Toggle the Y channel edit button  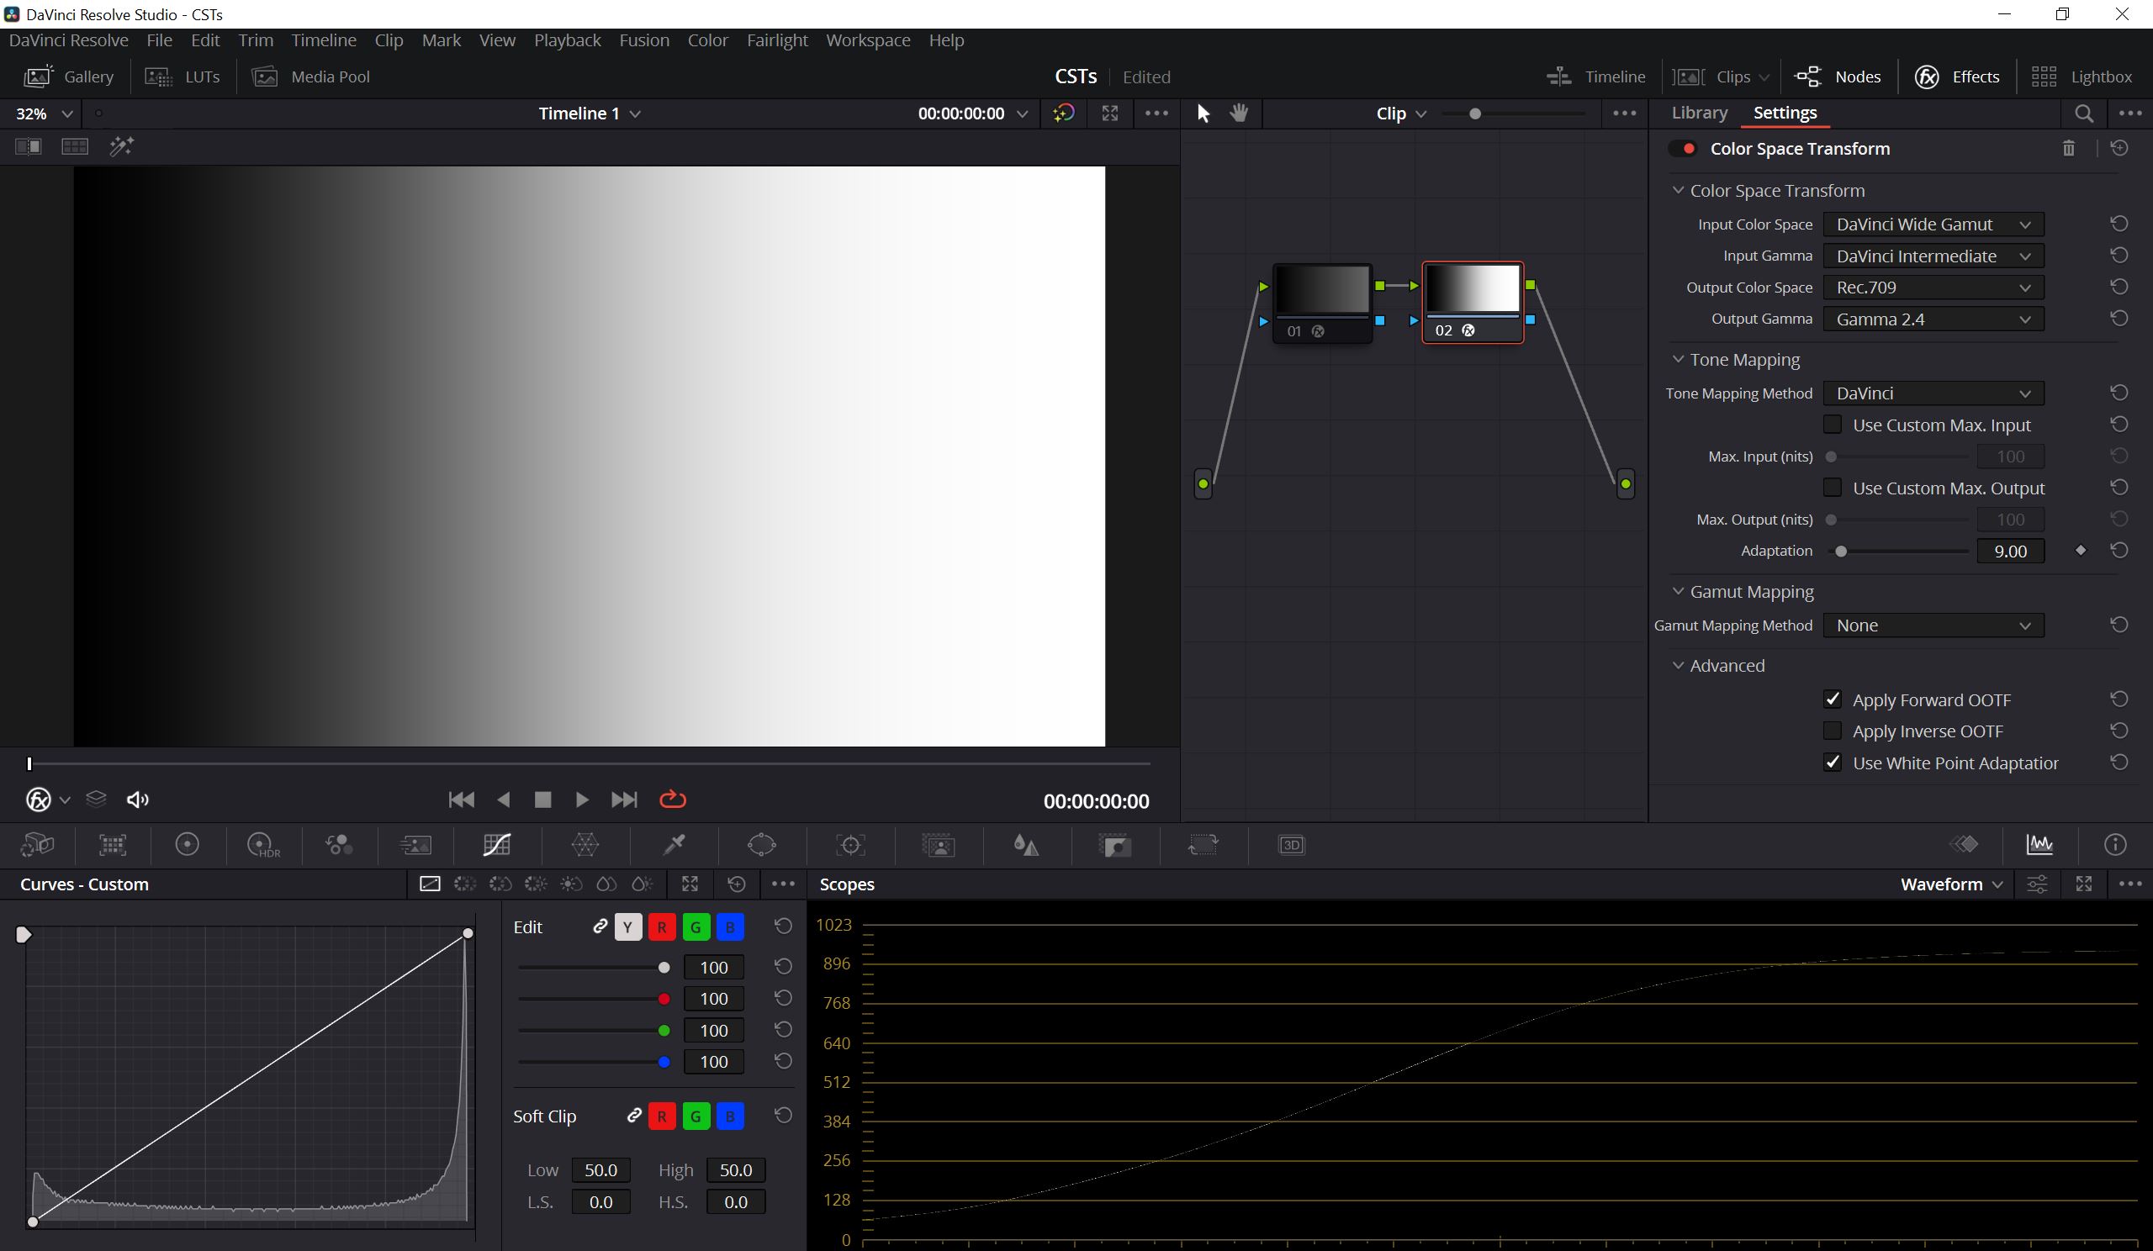point(628,927)
